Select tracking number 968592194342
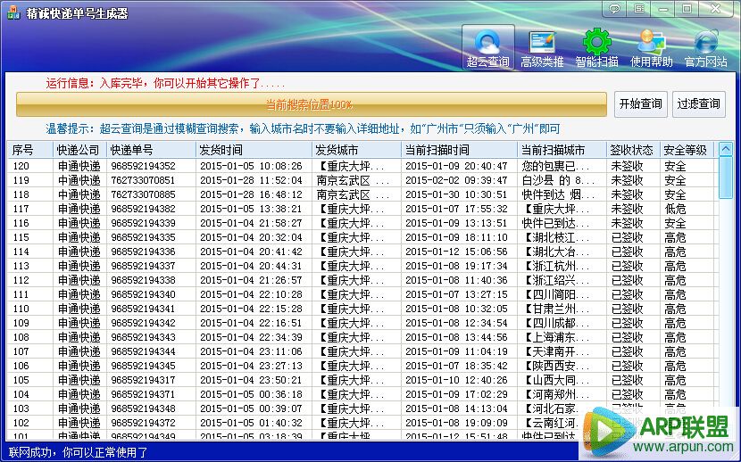741x462 pixels. coord(143,323)
